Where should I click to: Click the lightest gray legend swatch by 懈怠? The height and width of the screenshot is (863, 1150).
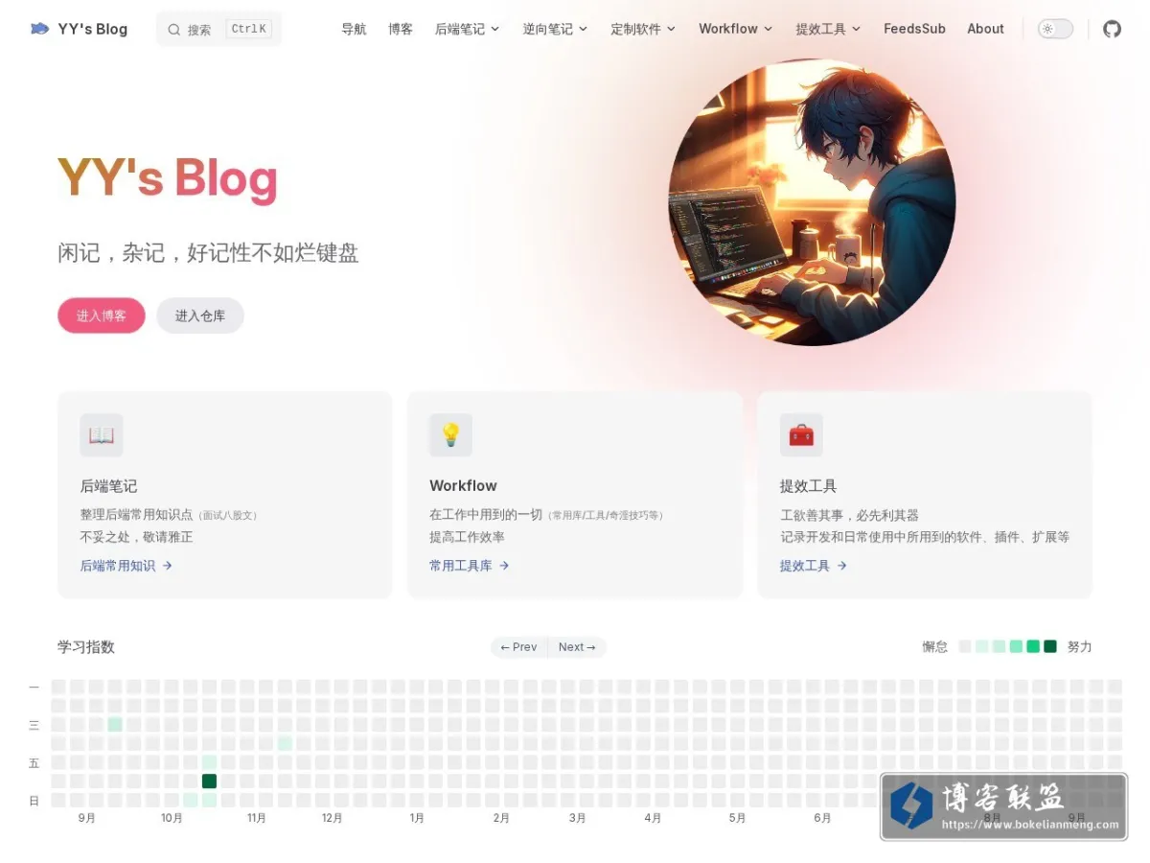(x=965, y=646)
